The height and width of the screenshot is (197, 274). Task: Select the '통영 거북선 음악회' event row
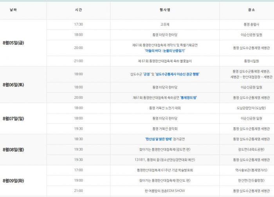click(x=165, y=128)
